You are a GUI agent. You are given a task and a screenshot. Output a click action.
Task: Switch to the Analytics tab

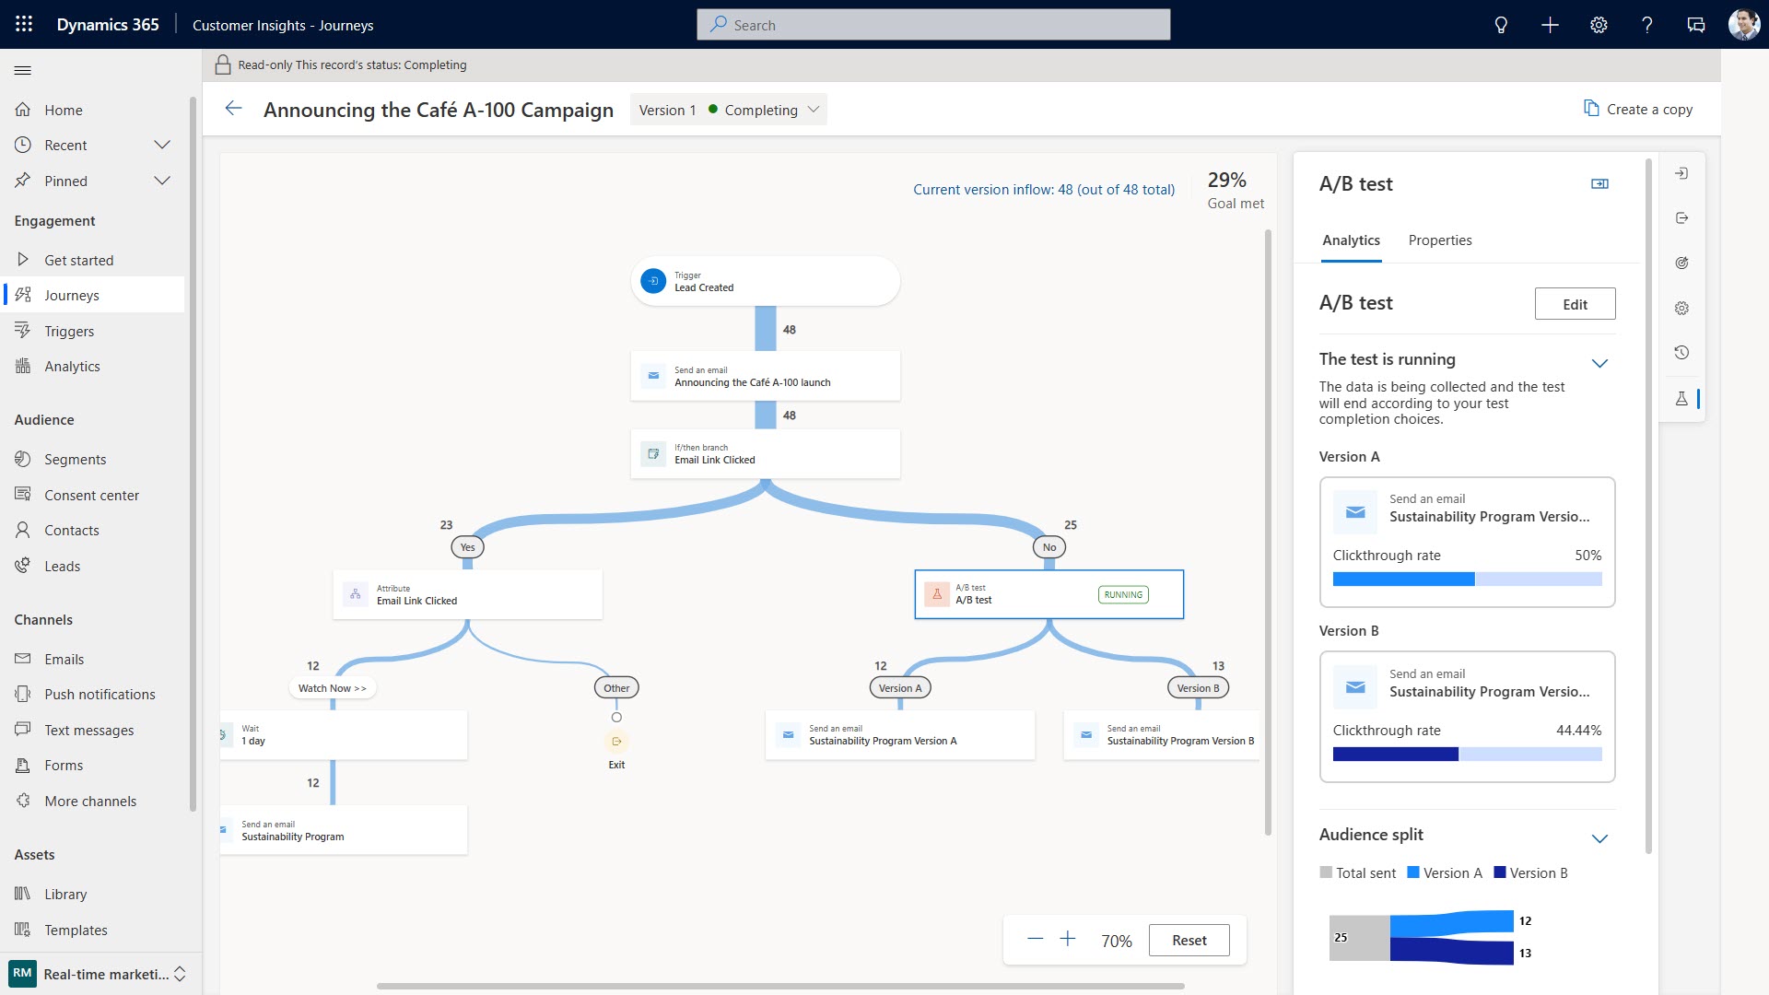click(1351, 240)
